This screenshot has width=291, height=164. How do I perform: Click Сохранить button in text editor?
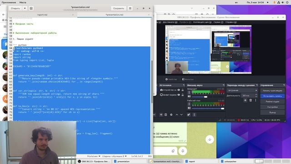pos(118,8)
